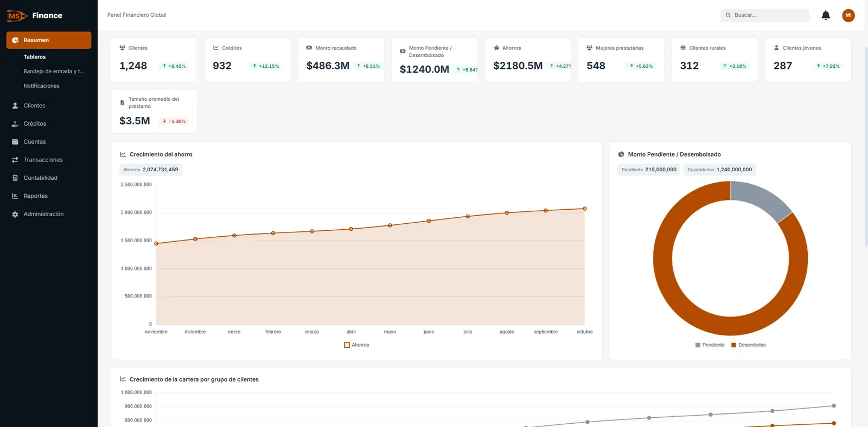Viewport: 868px width, 427px height.
Task: Click the Administración gear icon
Action: 15,214
